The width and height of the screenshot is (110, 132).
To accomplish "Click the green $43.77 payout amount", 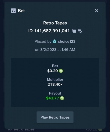I will [x=52, y=98].
